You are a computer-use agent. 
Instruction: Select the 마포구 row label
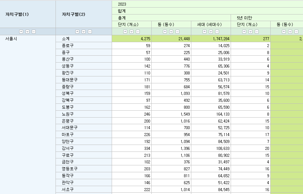[x=84, y=134]
